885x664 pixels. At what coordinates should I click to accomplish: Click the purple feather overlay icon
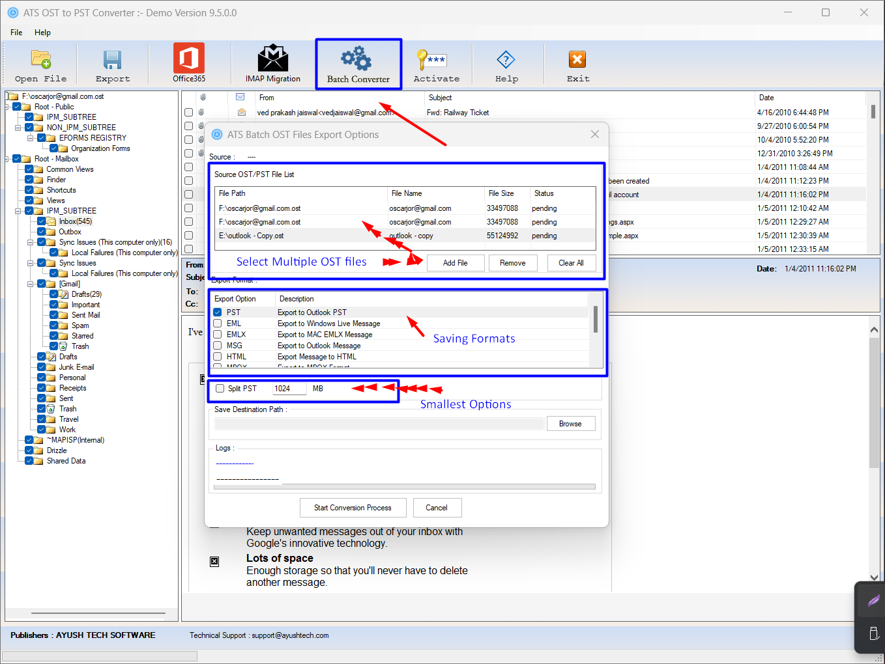pos(873,601)
